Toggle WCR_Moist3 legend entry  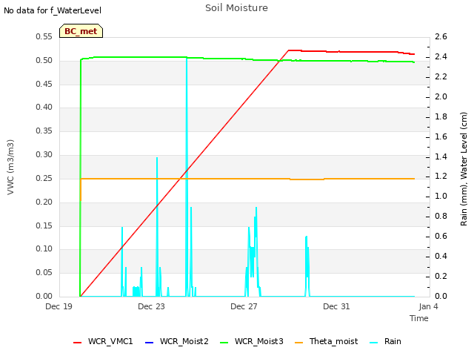251,341
